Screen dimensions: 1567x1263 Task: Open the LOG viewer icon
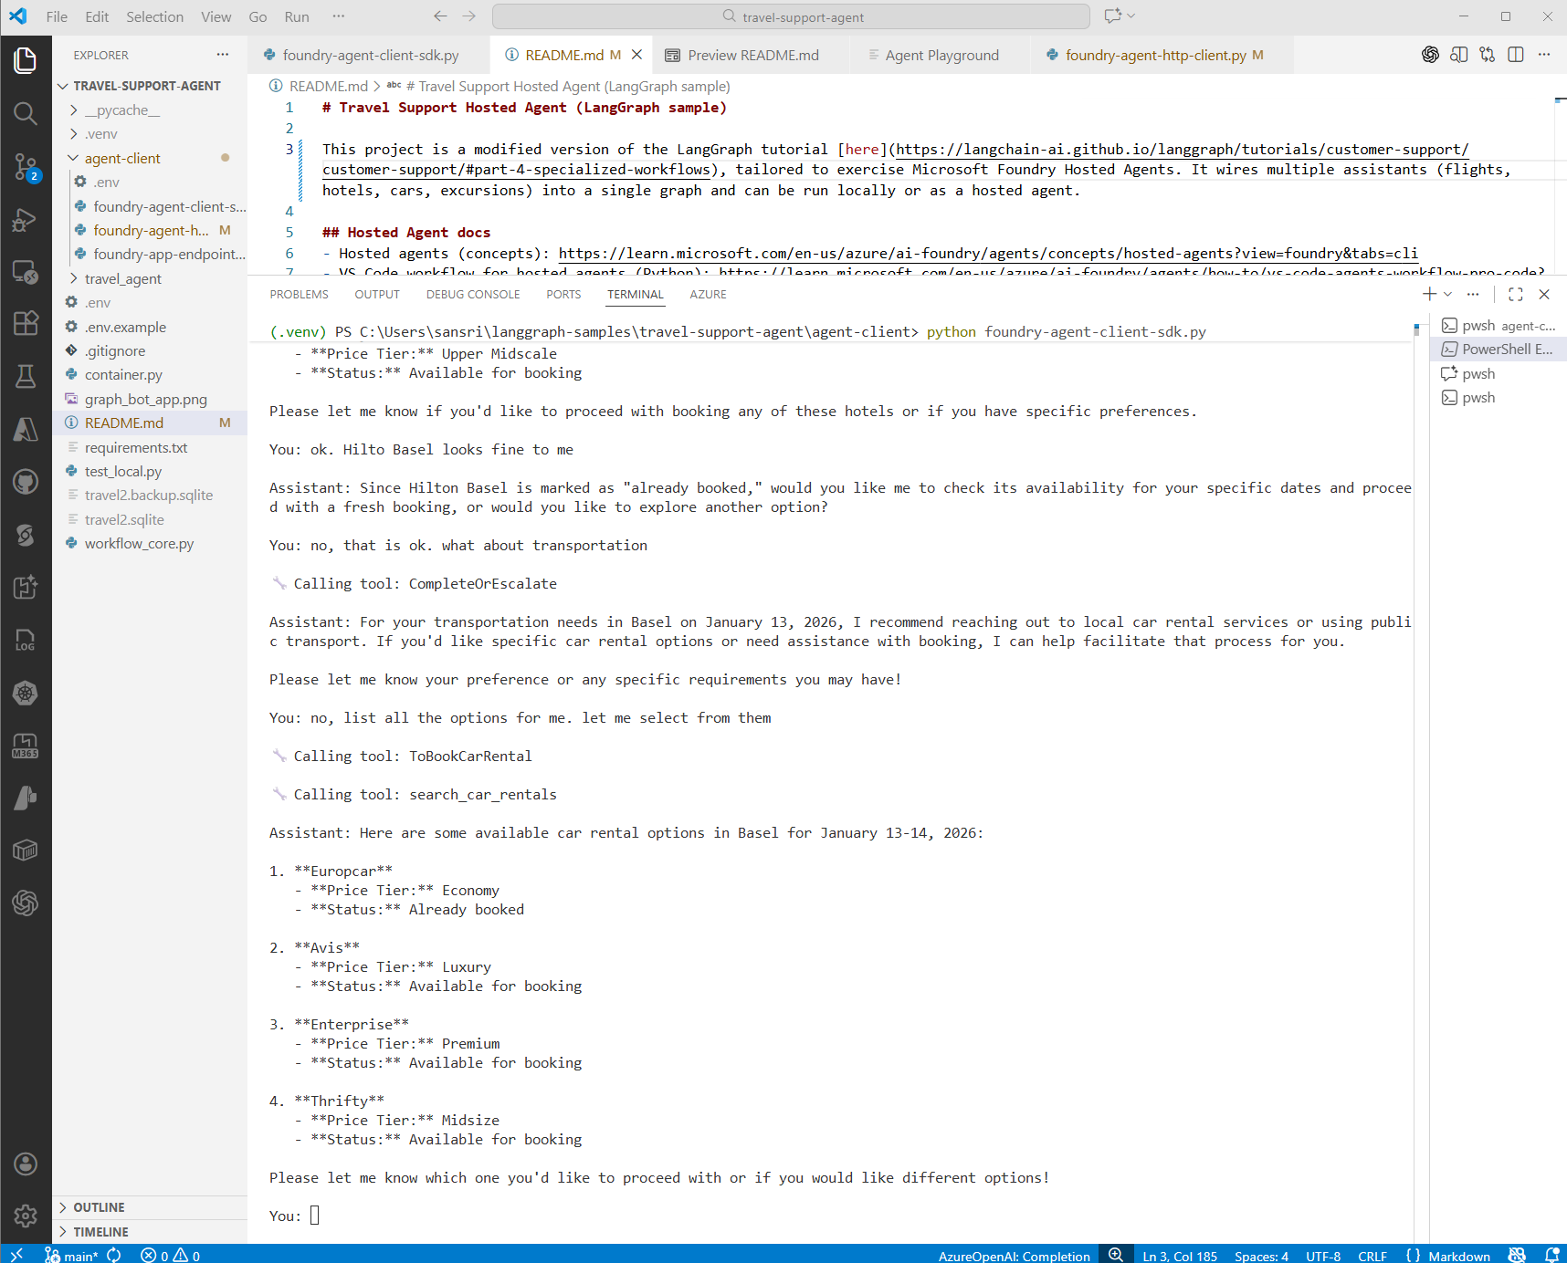pos(26,640)
